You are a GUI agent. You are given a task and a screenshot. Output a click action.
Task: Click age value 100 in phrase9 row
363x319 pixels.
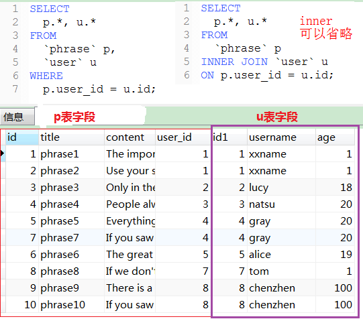335,288
